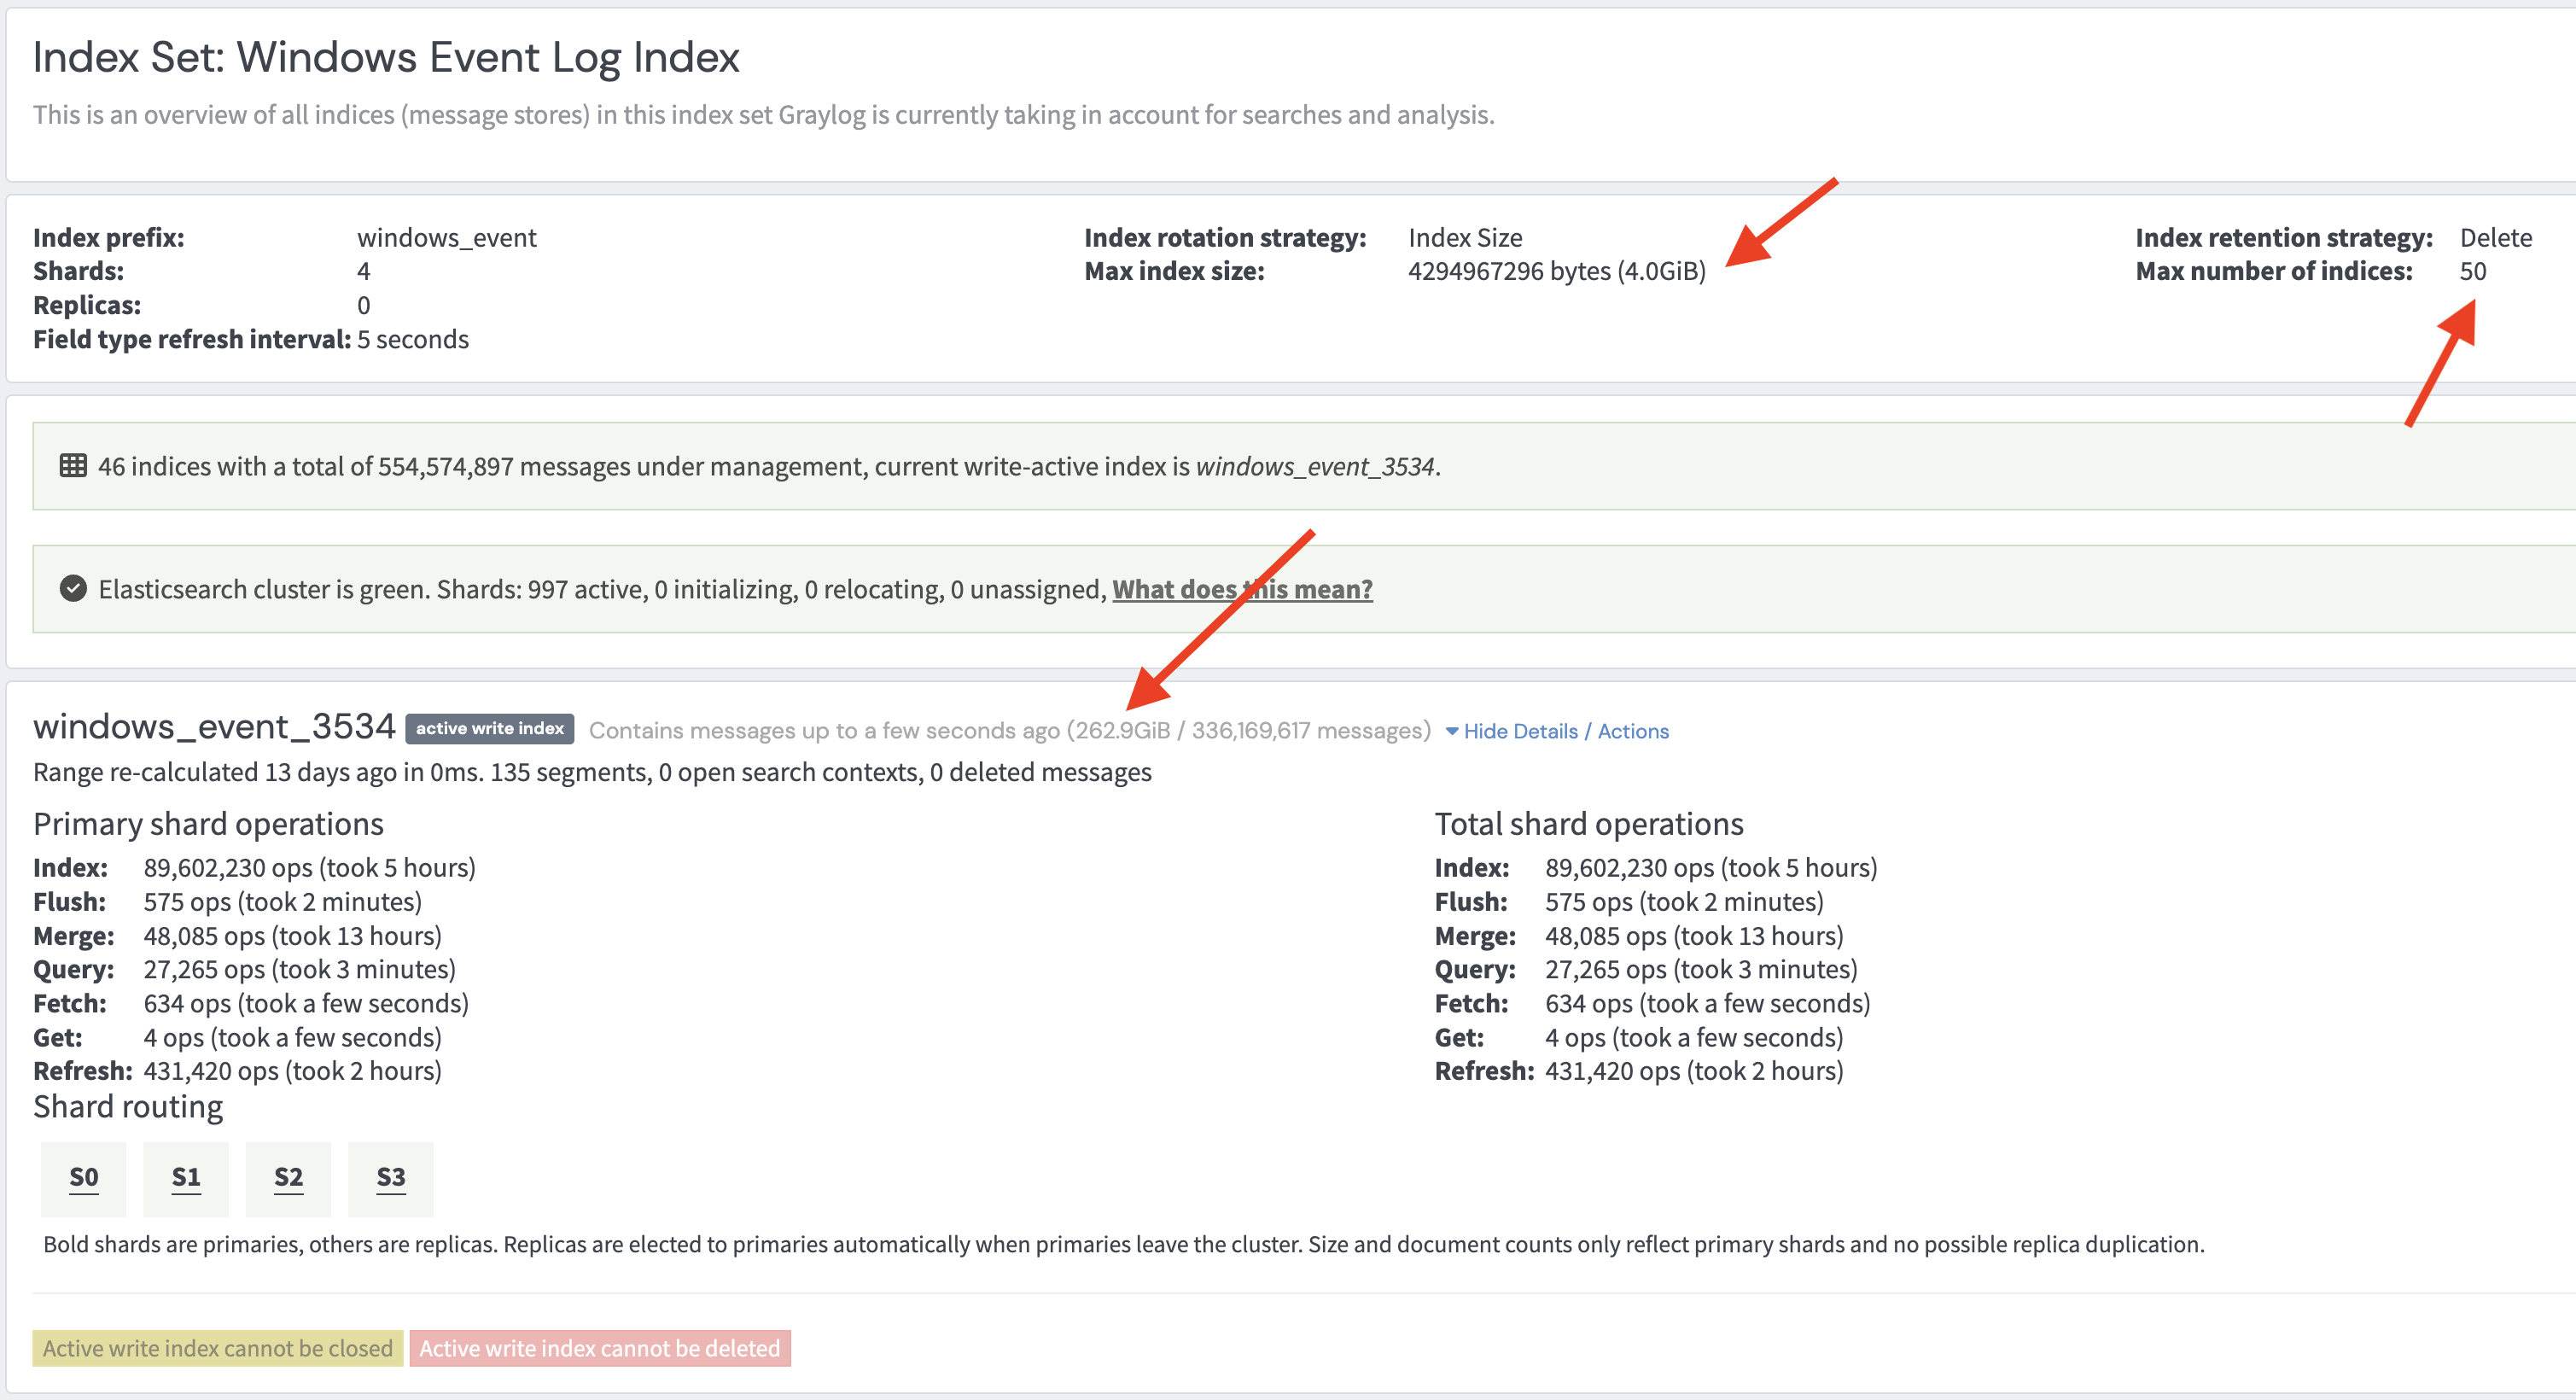Viewport: 2576px width, 1400px height.
Task: Click the S3 shard box
Action: pos(390,1178)
